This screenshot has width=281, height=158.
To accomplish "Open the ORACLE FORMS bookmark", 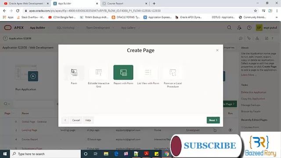I will click(x=126, y=17).
